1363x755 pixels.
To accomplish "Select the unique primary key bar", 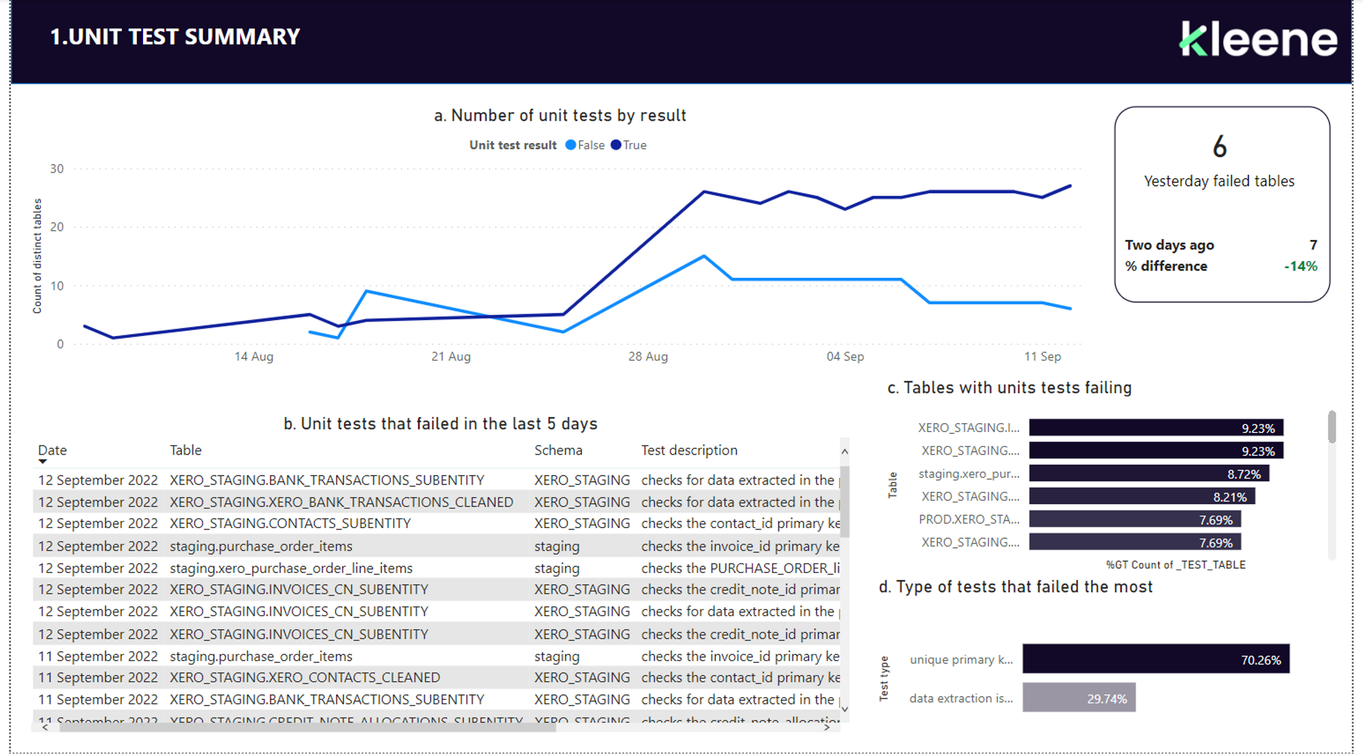I will click(x=1155, y=659).
